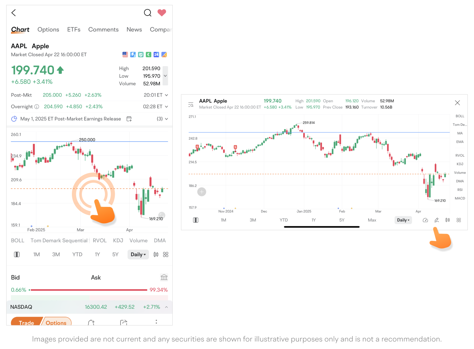Select the MACD indicator in landscape sidebar
Screen dimensions: 474x349
[x=460, y=198]
